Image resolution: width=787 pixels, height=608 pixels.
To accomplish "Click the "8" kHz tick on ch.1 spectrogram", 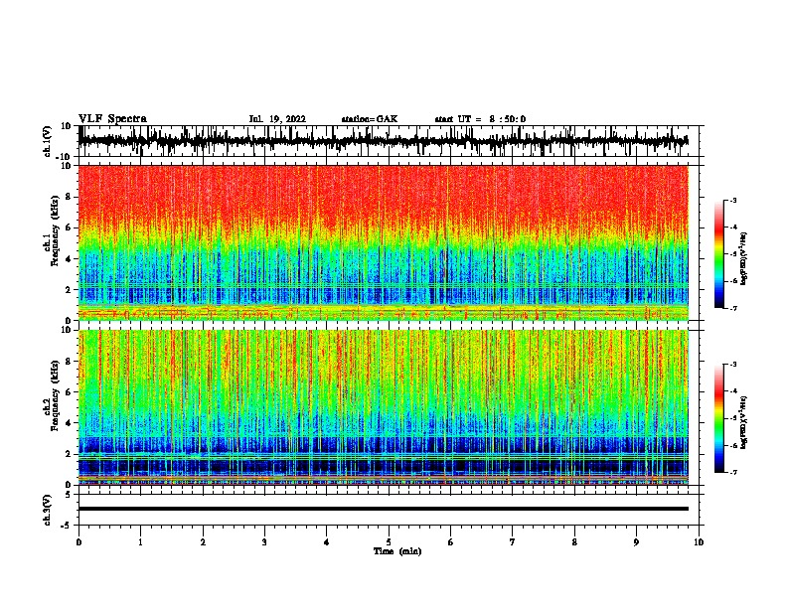I will 69,197.
